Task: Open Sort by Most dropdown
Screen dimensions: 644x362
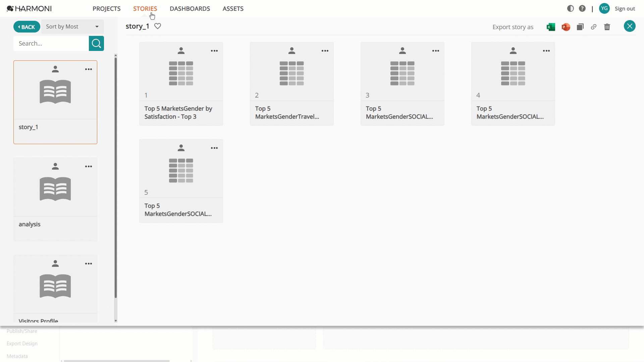Action: click(x=72, y=26)
